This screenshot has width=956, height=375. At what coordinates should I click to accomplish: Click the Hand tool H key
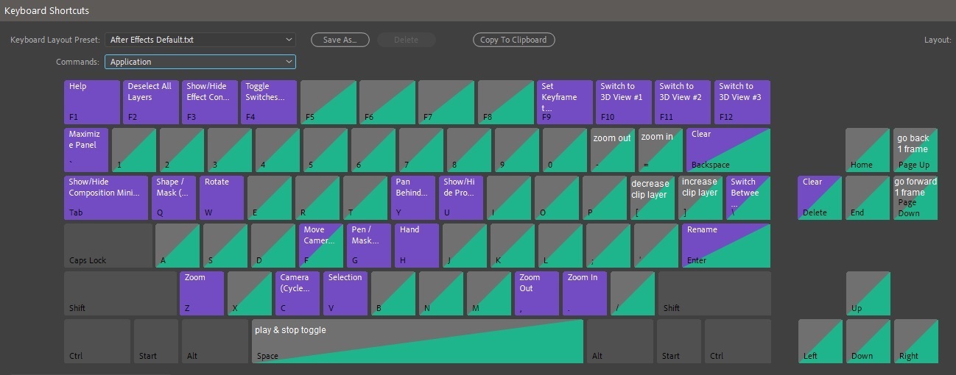pos(416,246)
